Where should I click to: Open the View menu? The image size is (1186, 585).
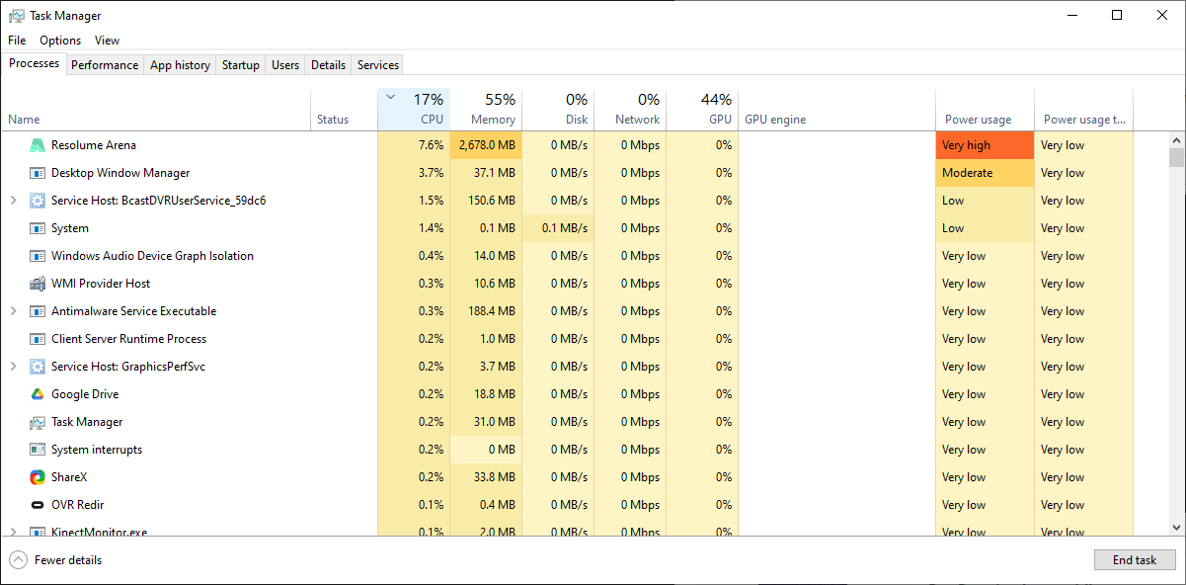click(x=107, y=41)
